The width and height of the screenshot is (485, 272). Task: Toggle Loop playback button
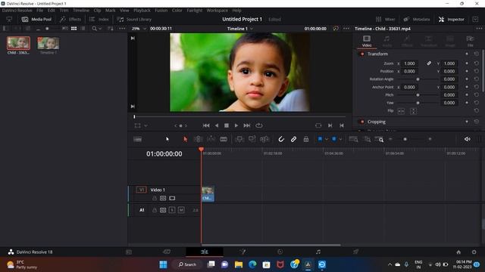[x=259, y=125]
